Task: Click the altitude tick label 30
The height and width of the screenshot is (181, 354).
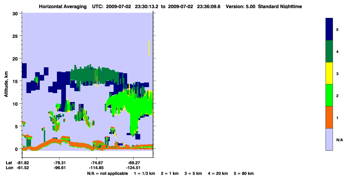Action: (x=15, y=13)
